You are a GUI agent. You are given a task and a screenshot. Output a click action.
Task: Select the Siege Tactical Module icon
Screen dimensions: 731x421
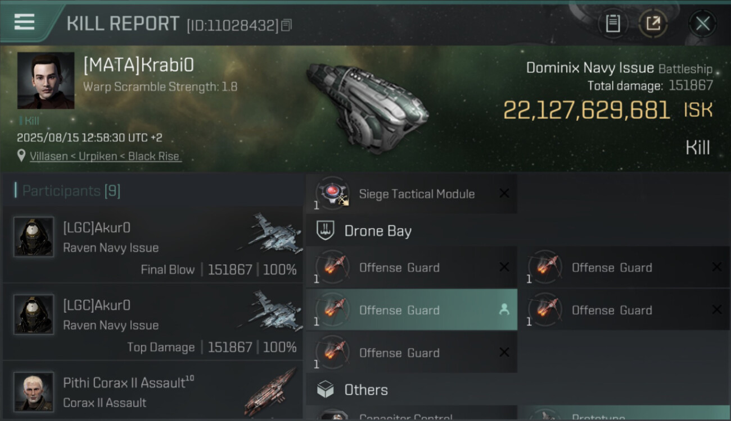(x=332, y=194)
